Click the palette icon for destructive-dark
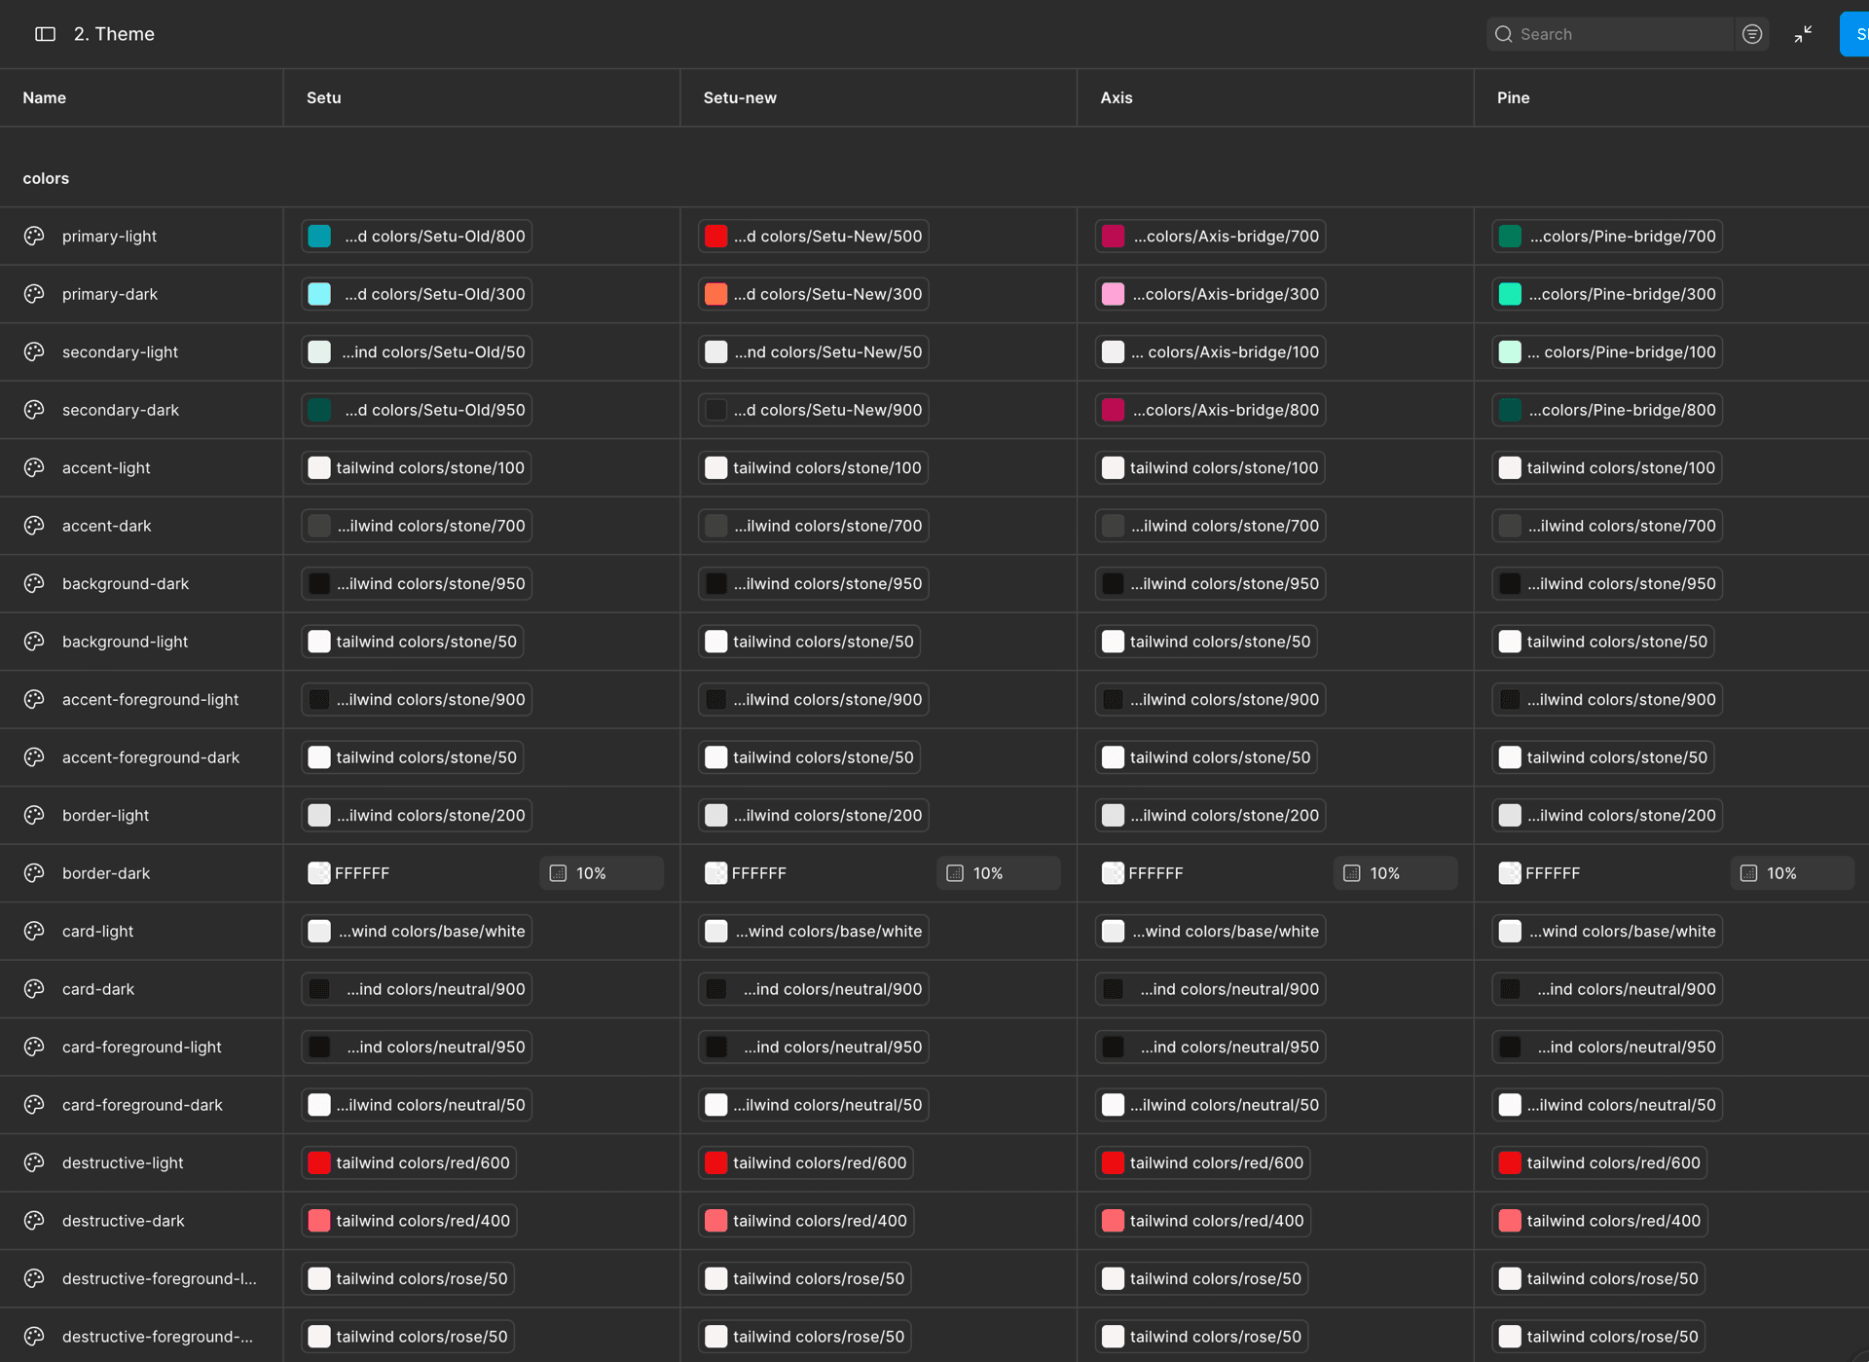This screenshot has width=1869, height=1362. [x=34, y=1221]
